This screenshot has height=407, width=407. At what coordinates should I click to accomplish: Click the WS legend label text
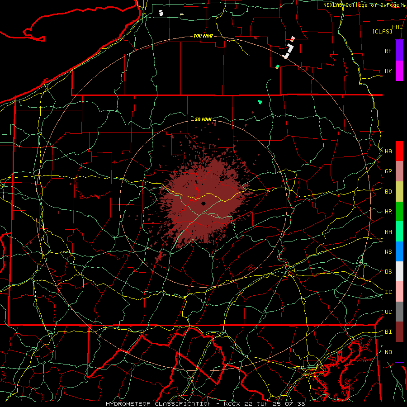(x=388, y=251)
